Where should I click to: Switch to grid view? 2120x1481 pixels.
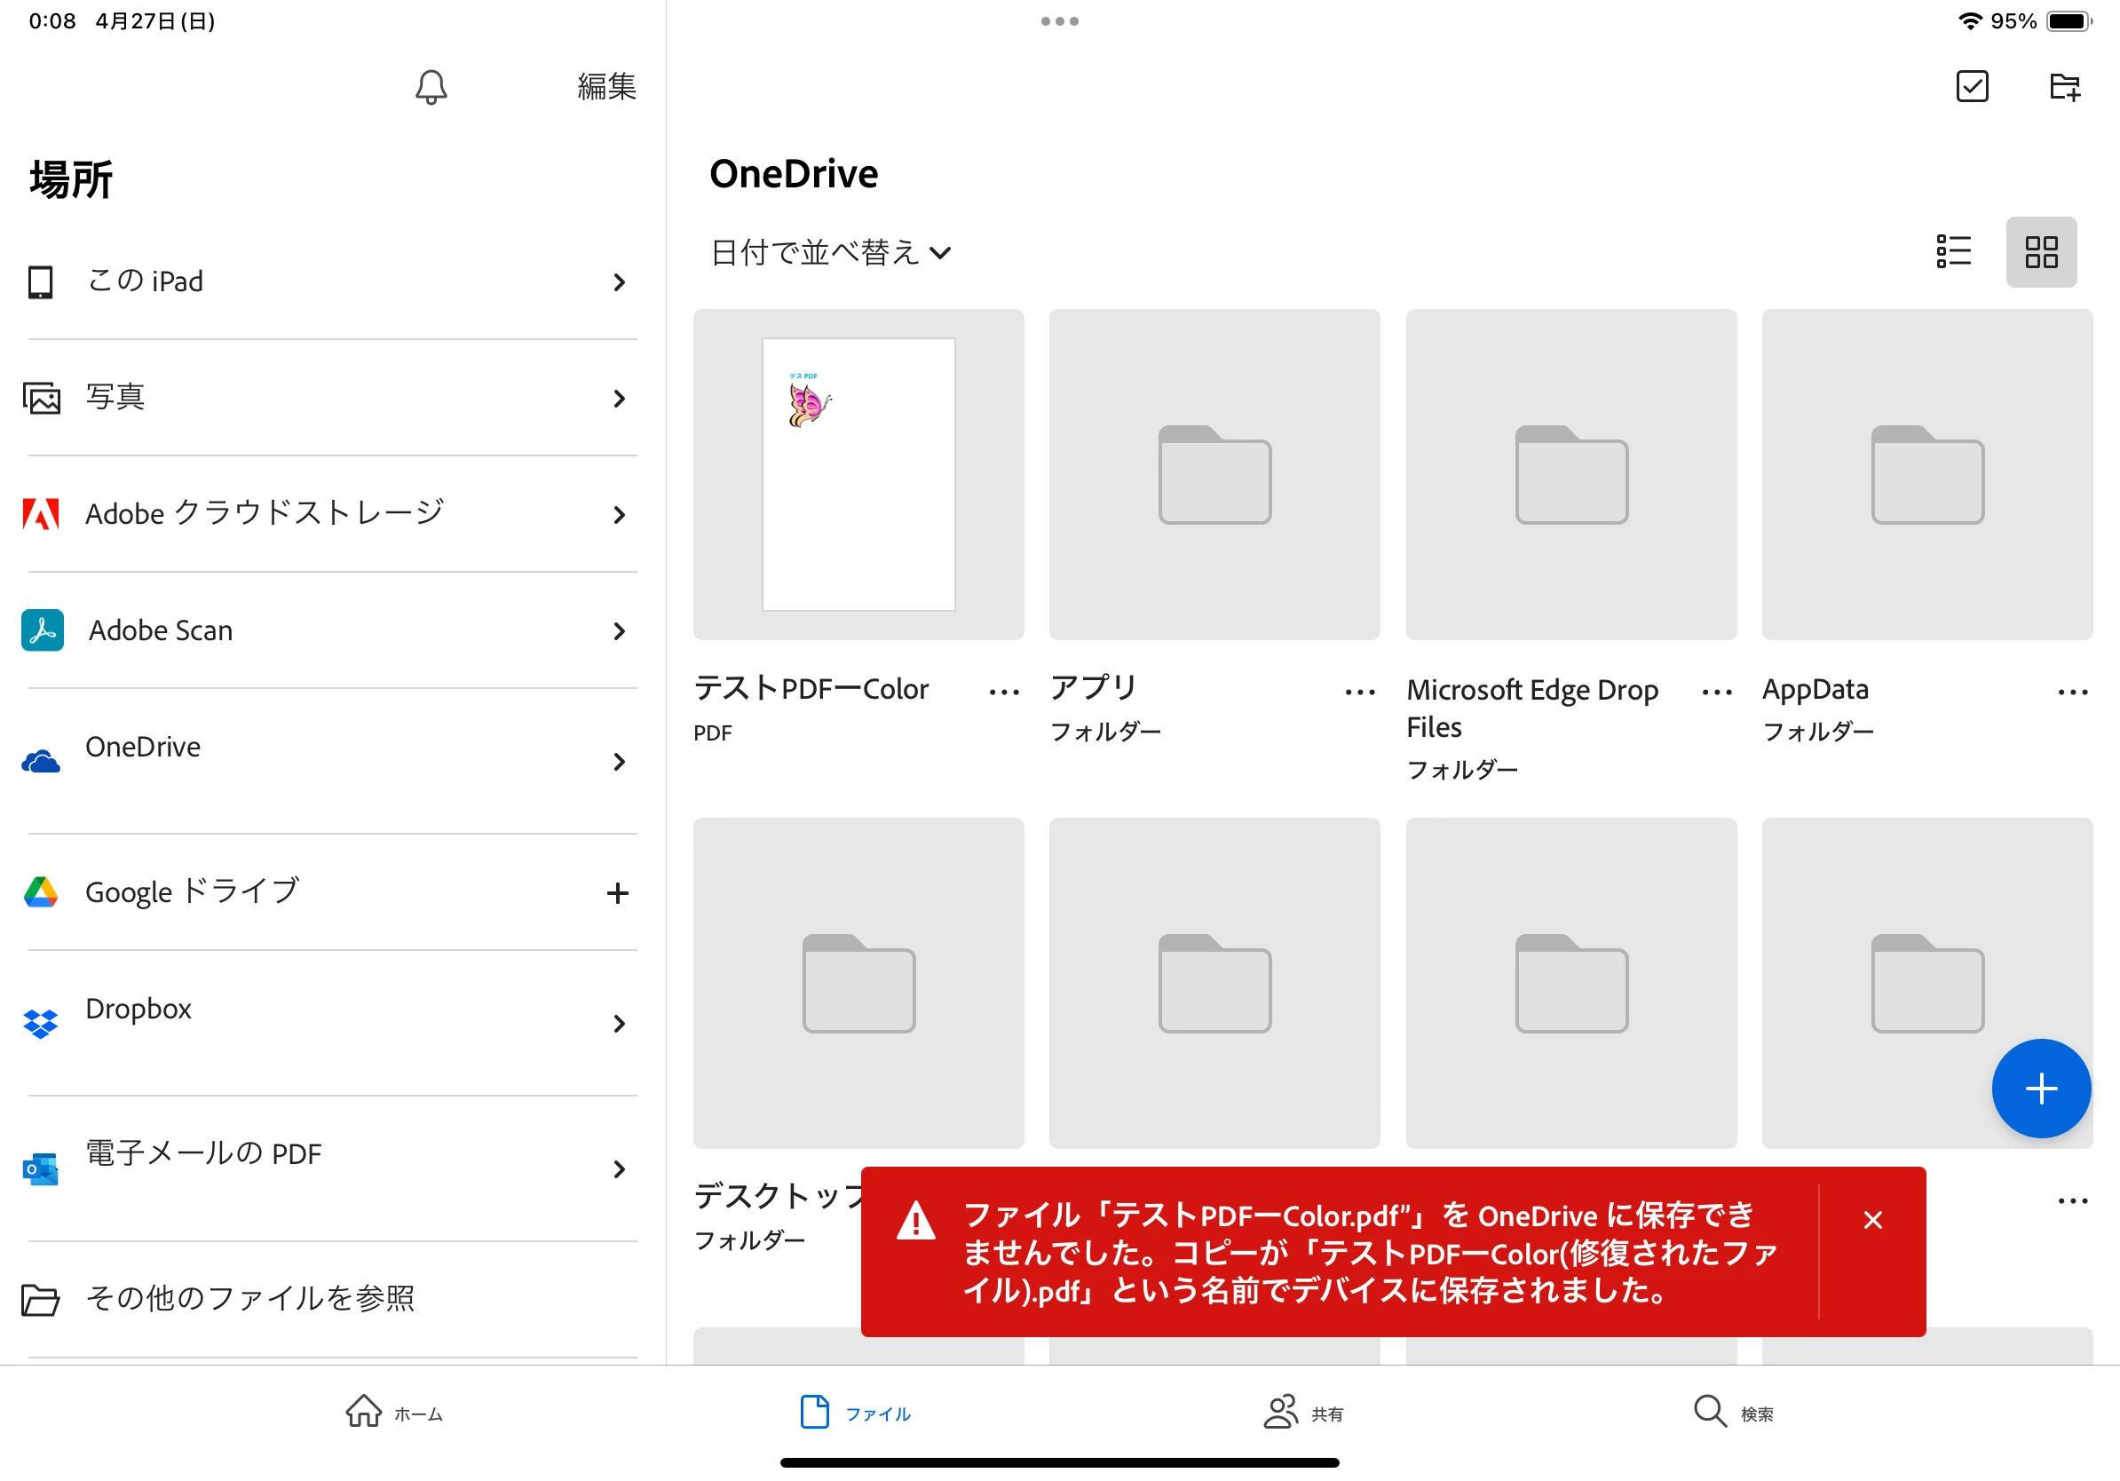(2041, 251)
